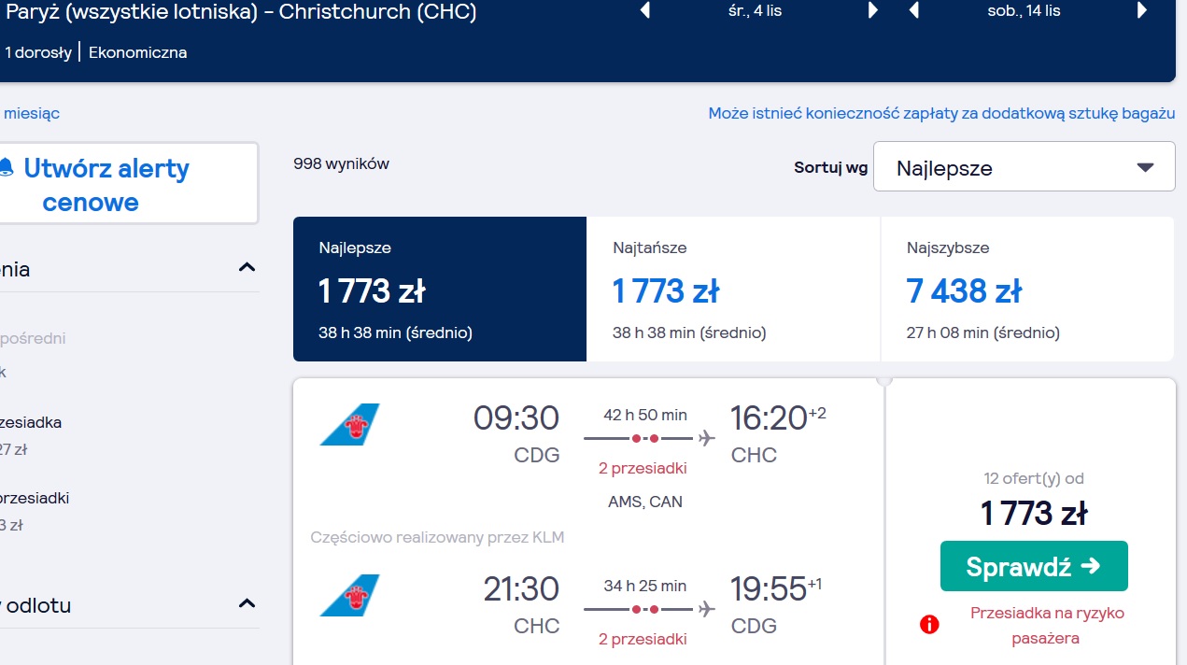Open the Sortuj wg Najlepsze dropdown

point(1024,167)
